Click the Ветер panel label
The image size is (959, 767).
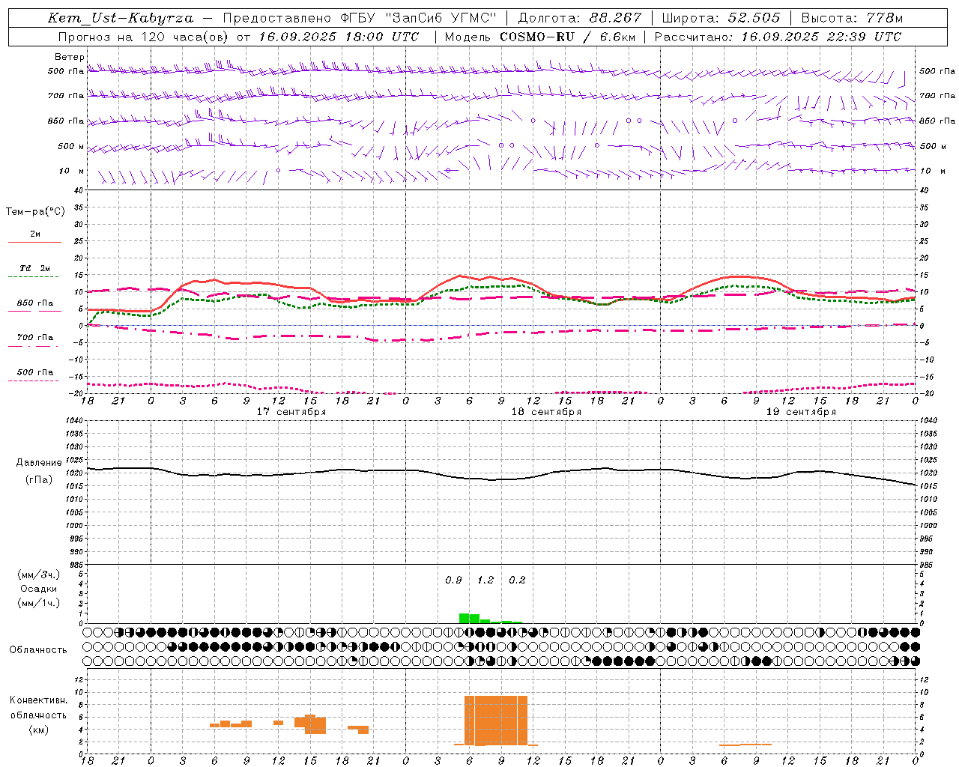(69, 57)
